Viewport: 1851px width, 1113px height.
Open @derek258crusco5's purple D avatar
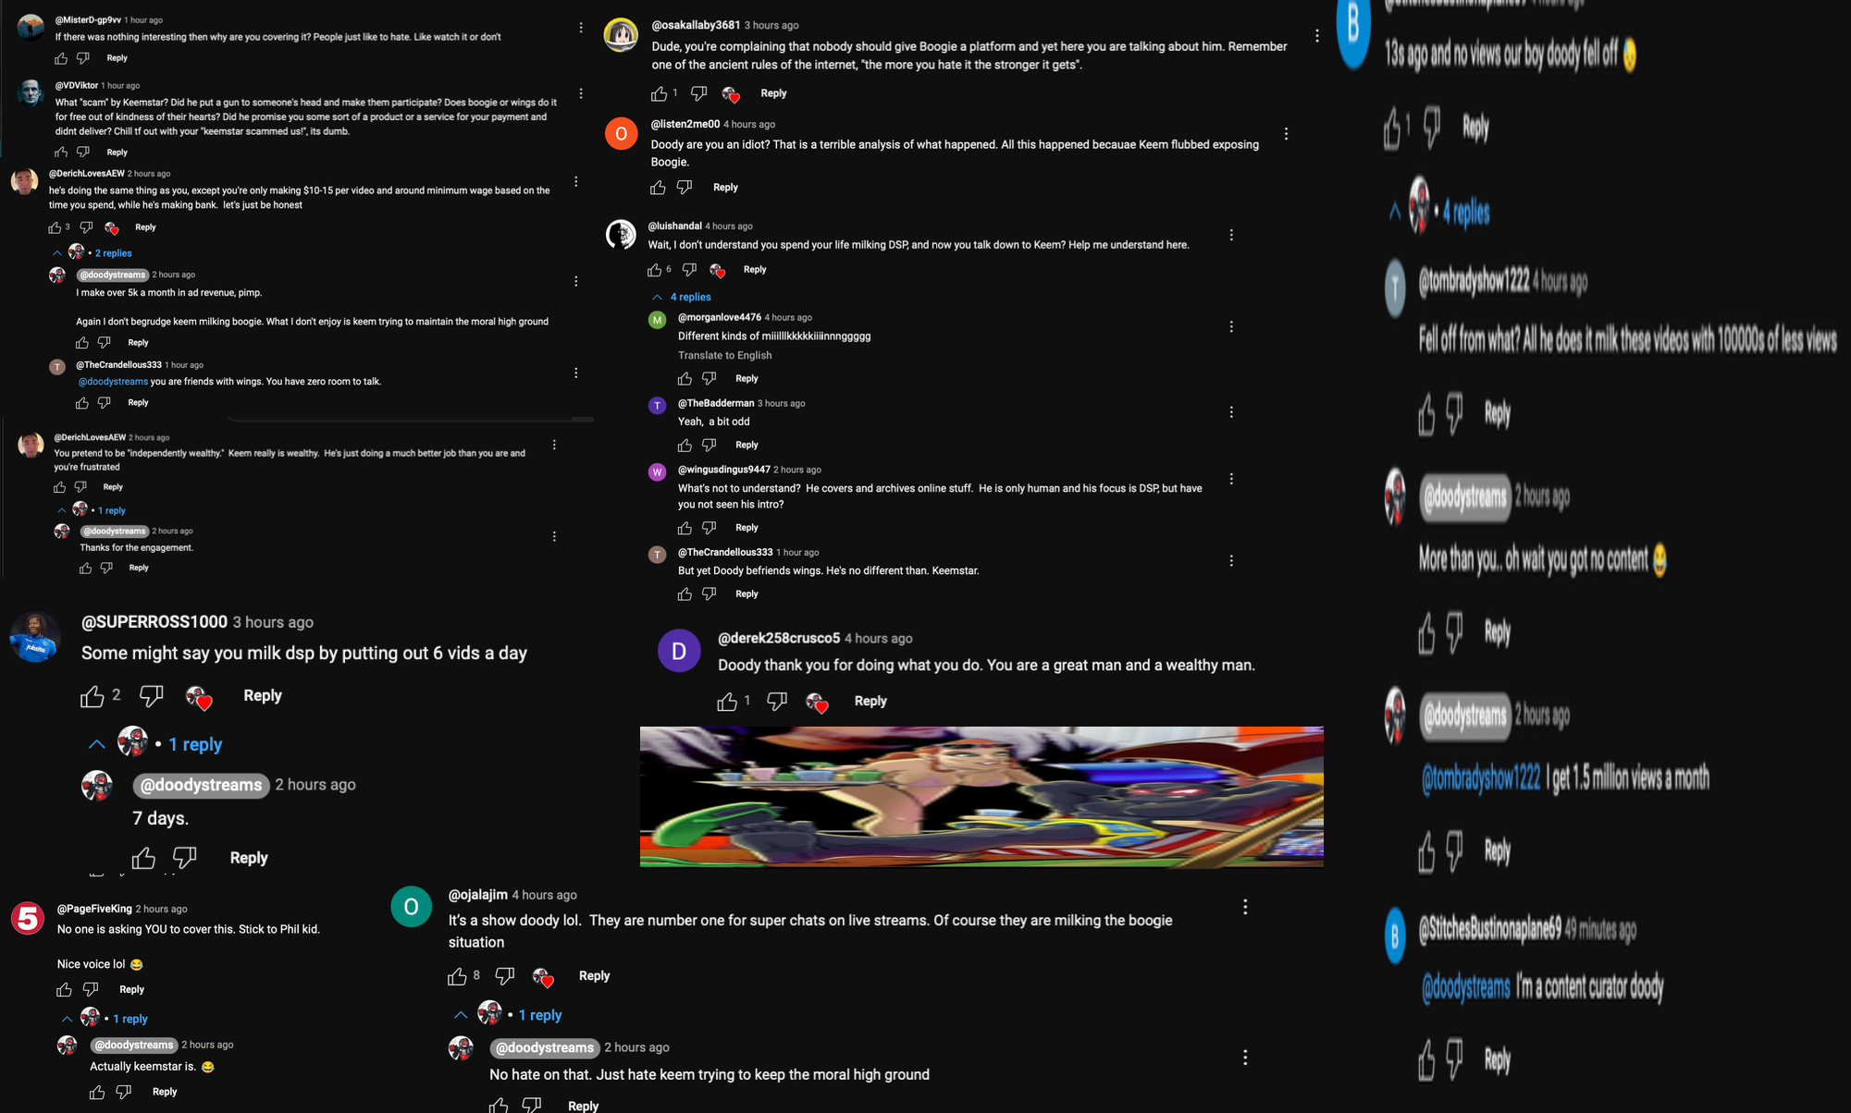(679, 651)
